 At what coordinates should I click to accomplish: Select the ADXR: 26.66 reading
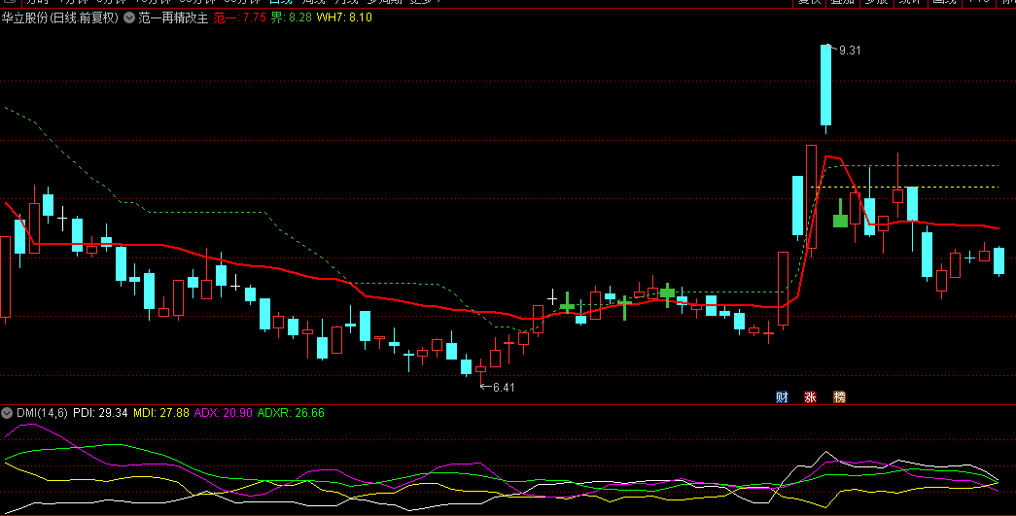[x=291, y=413]
